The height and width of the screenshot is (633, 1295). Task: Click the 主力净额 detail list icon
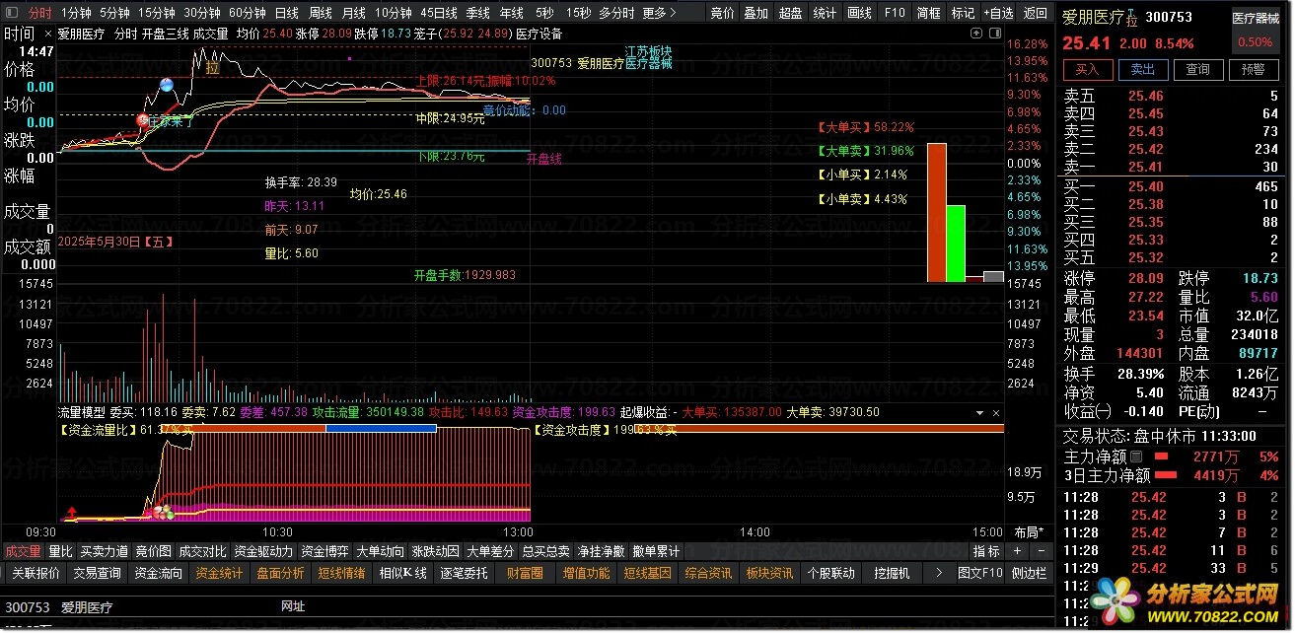[x=1136, y=457]
